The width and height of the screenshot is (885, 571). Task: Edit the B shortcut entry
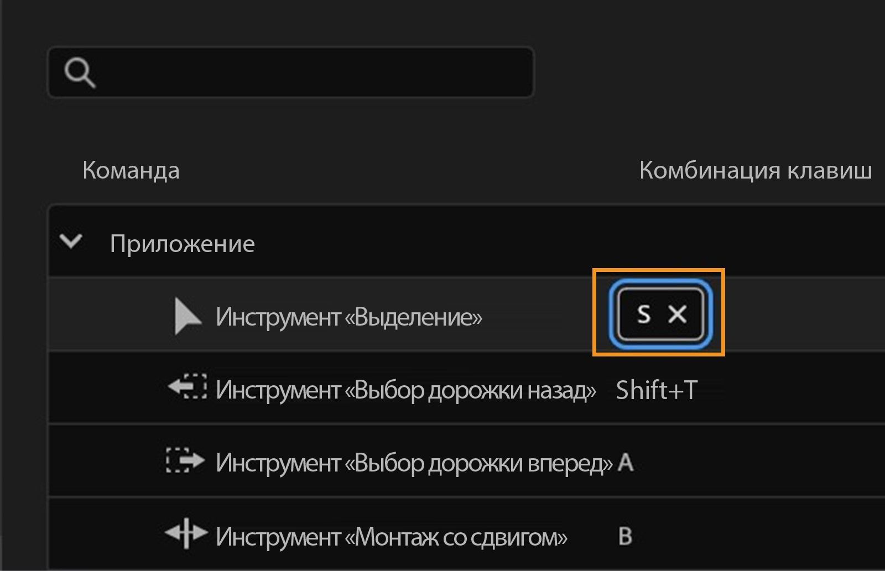(625, 536)
